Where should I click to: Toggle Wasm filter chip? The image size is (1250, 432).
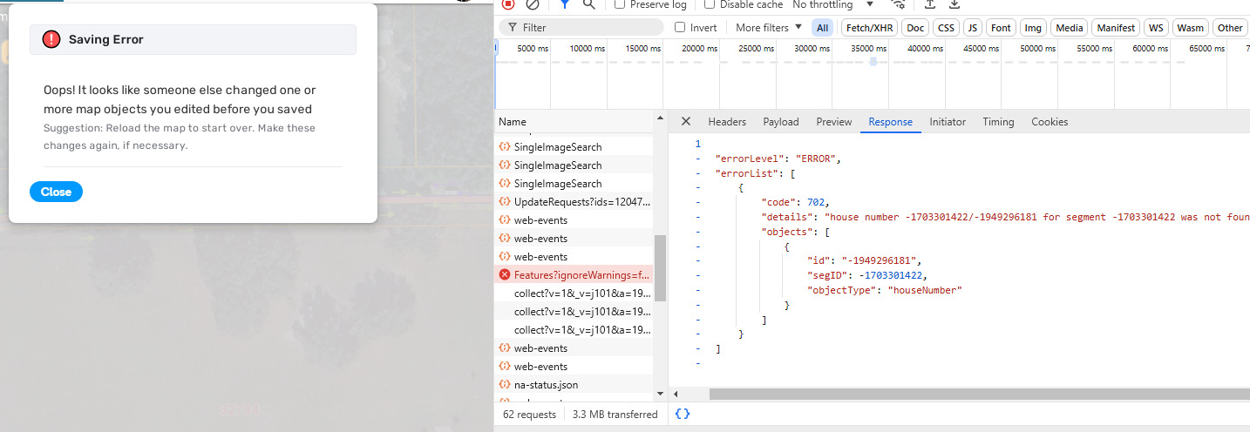[x=1190, y=28]
